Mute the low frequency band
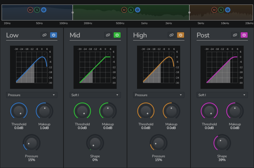Screen dimensions: 254x168 coord(30,10)
